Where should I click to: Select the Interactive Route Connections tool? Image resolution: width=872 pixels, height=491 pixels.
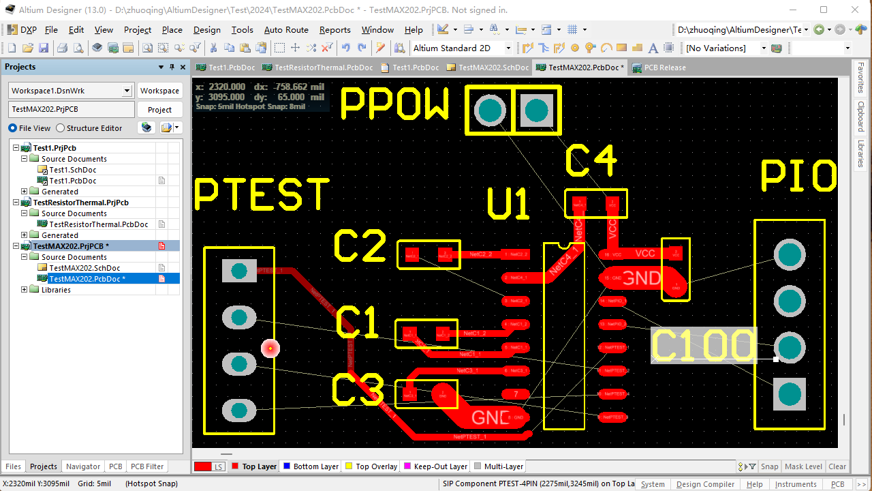(x=527, y=48)
